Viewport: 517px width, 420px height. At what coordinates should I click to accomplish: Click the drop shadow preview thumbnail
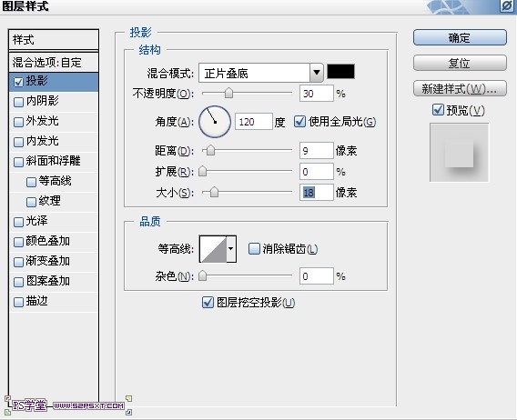(x=459, y=153)
